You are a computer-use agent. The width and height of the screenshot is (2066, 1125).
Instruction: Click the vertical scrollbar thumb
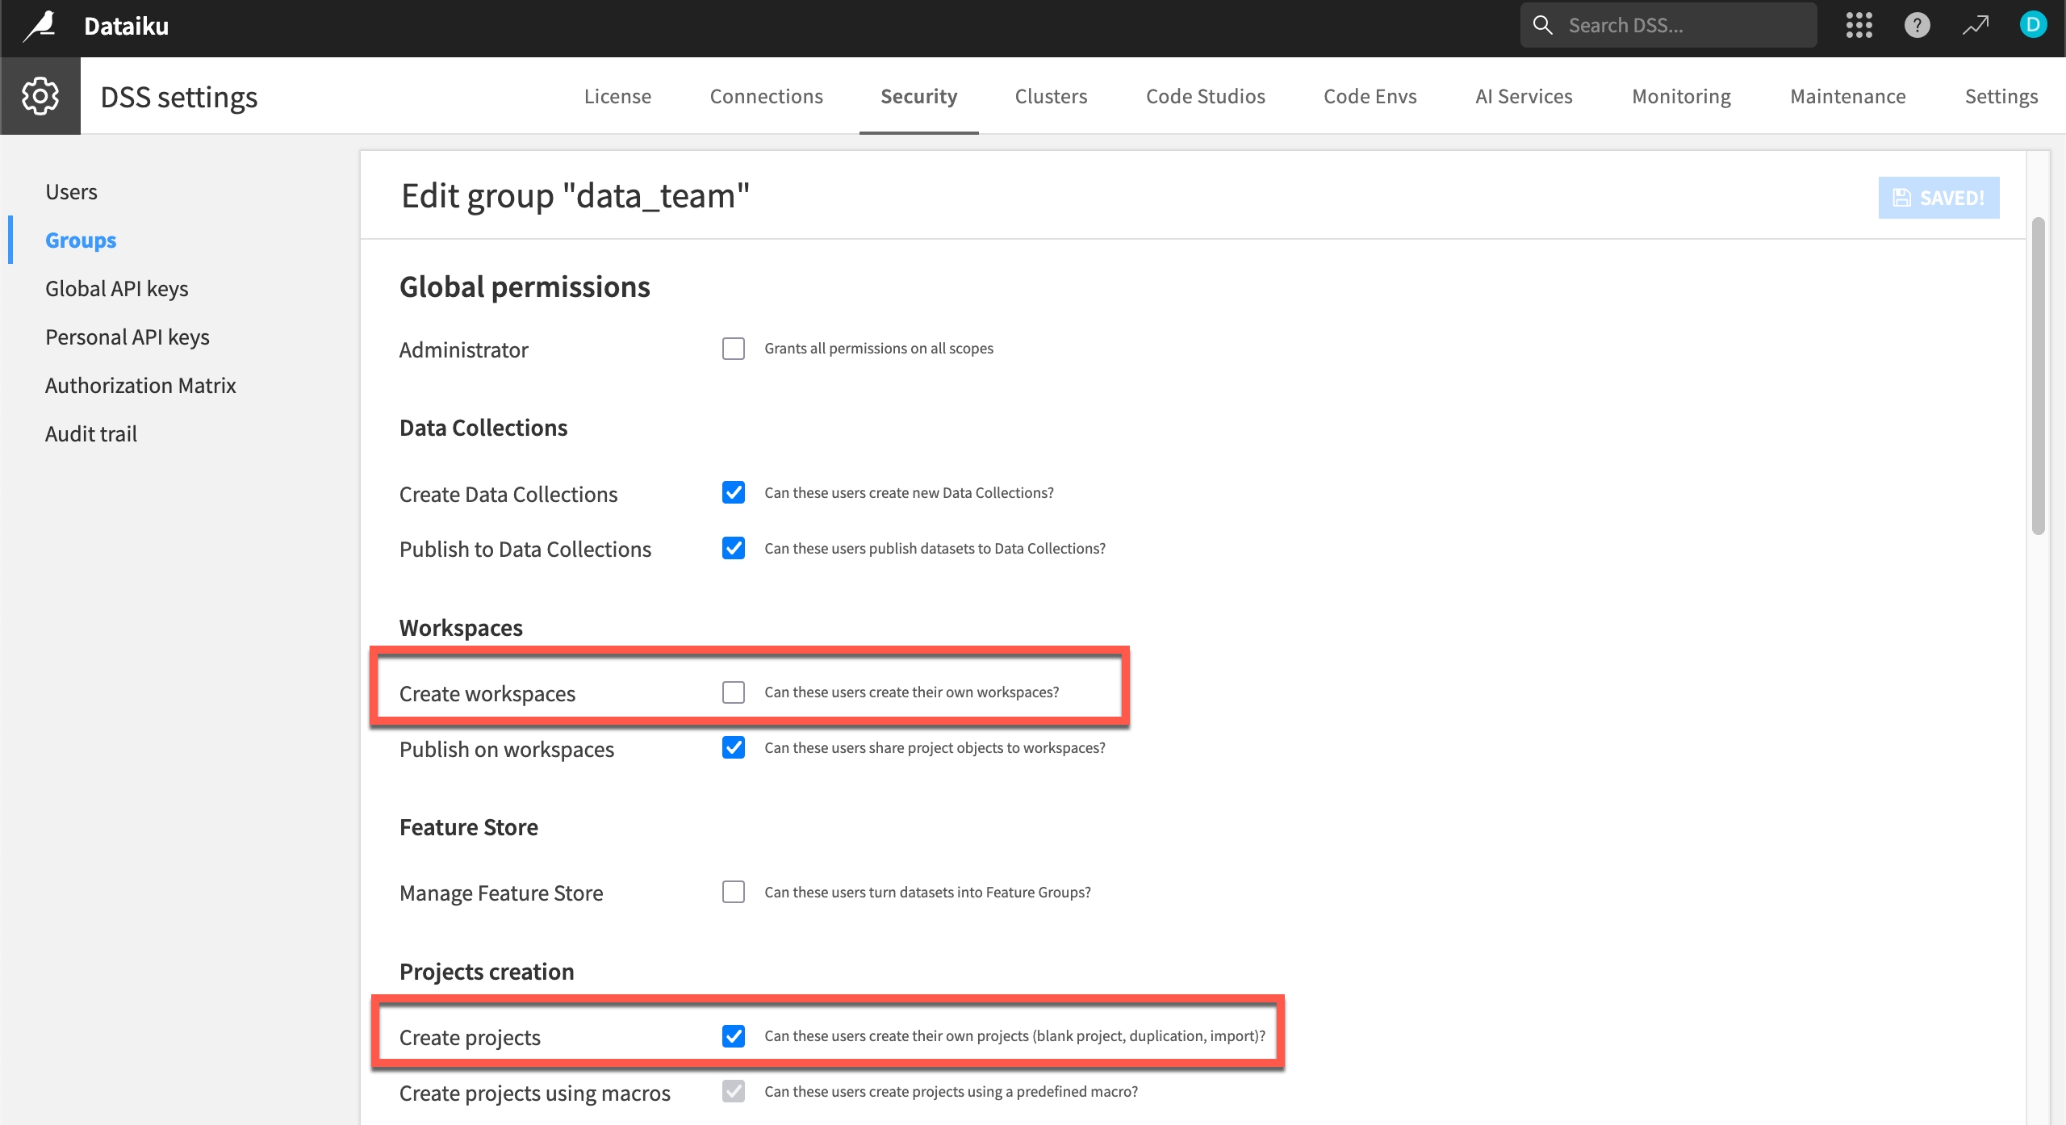click(x=2038, y=375)
